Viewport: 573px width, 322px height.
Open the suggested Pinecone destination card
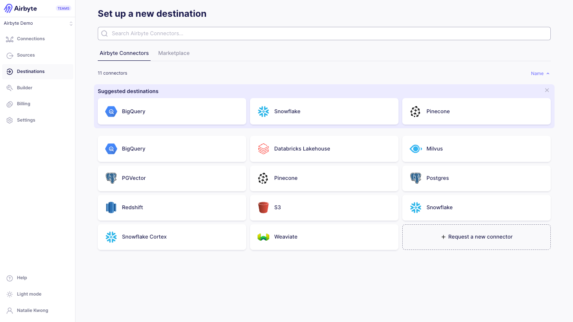click(x=476, y=112)
